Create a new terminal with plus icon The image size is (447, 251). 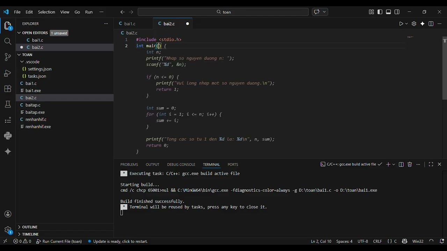[388, 164]
